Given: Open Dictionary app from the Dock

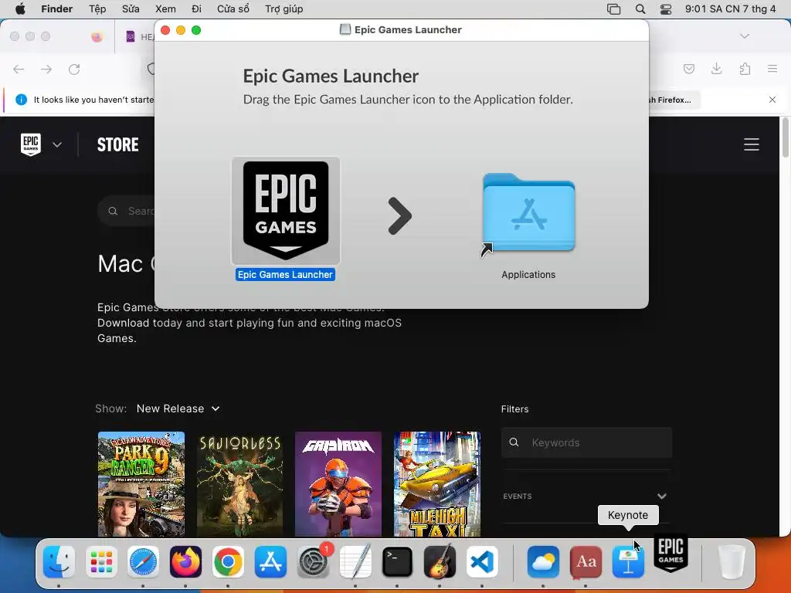Looking at the screenshot, I should click(x=586, y=562).
